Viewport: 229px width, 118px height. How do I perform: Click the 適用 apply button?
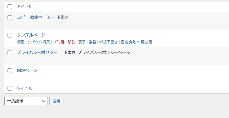coord(56,101)
